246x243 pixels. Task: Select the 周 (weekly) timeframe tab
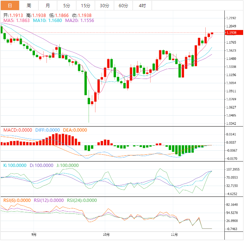[x=29, y=5]
